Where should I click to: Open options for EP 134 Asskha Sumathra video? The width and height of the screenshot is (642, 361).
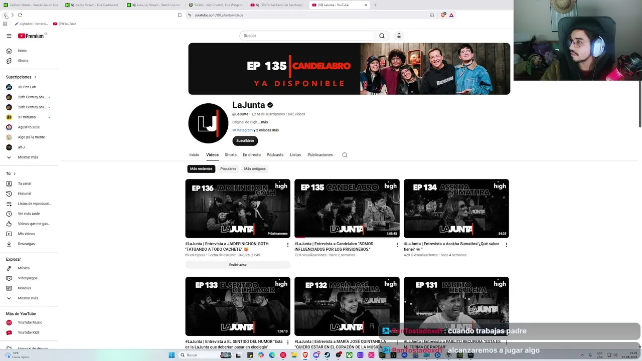pyautogui.click(x=507, y=245)
